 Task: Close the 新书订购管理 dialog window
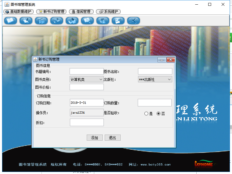pyautogui.click(x=171, y=60)
